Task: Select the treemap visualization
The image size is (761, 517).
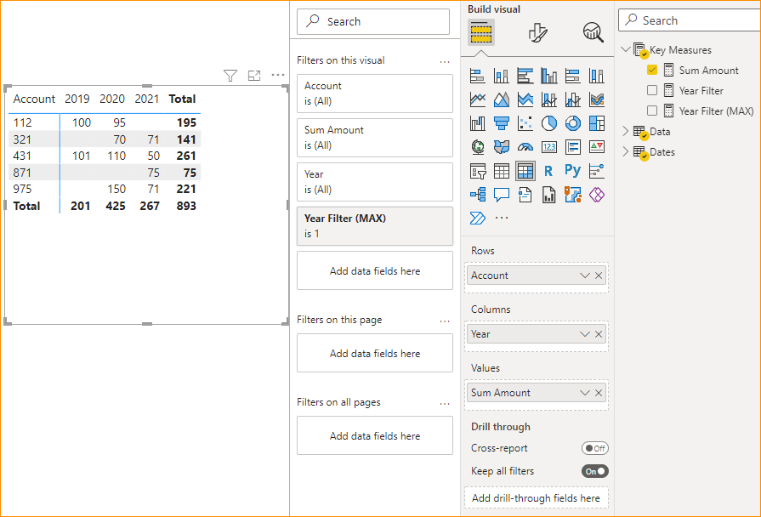Action: click(596, 122)
